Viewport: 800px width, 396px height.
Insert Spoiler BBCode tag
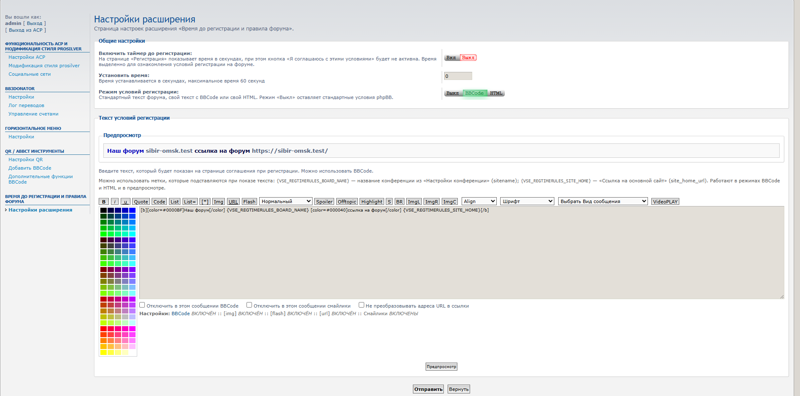[x=324, y=202]
